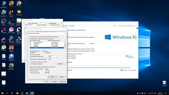Screen dimensions: 169x95
Task: Select drive E: row in paging list
Action: click(x=47, y=42)
